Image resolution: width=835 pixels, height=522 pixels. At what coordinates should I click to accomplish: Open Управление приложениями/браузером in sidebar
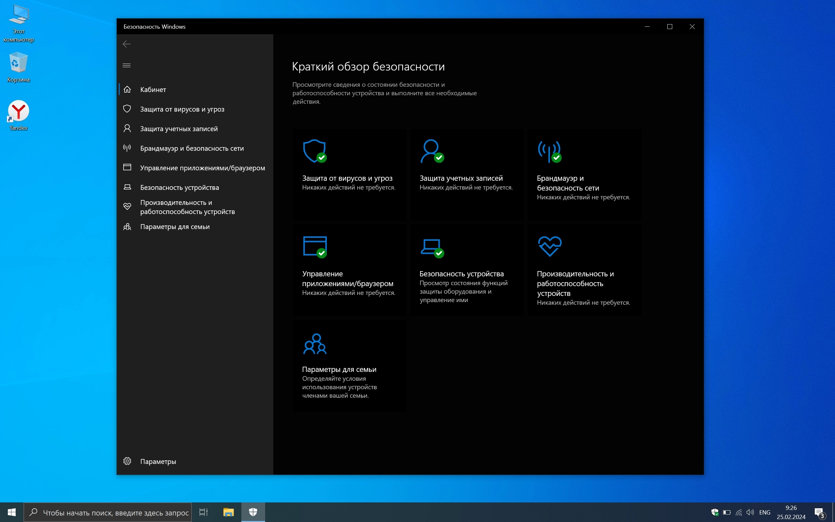pyautogui.click(x=202, y=168)
